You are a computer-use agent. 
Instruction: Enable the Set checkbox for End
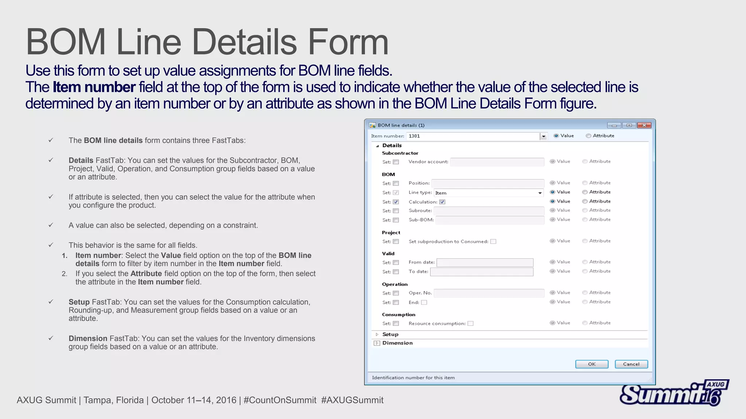pyautogui.click(x=396, y=303)
